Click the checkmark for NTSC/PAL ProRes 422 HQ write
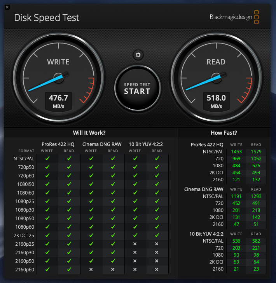This screenshot has height=283, width=276. [x=47, y=158]
